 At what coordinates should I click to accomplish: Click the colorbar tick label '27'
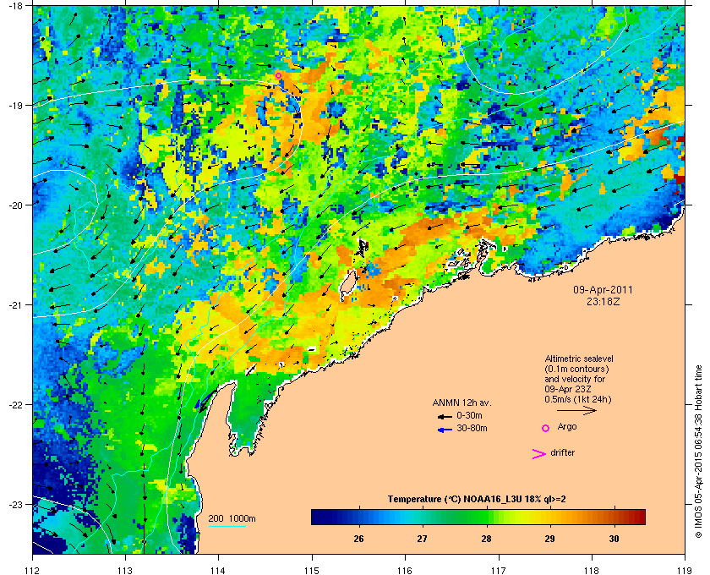(422, 539)
